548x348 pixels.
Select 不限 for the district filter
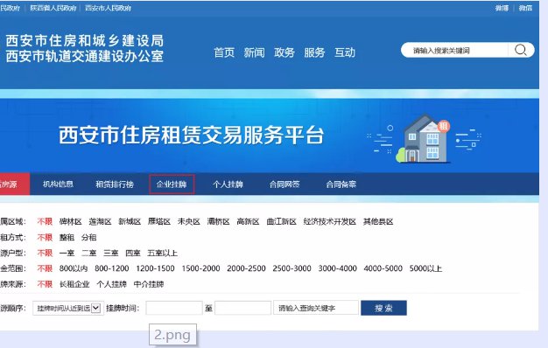click(45, 221)
